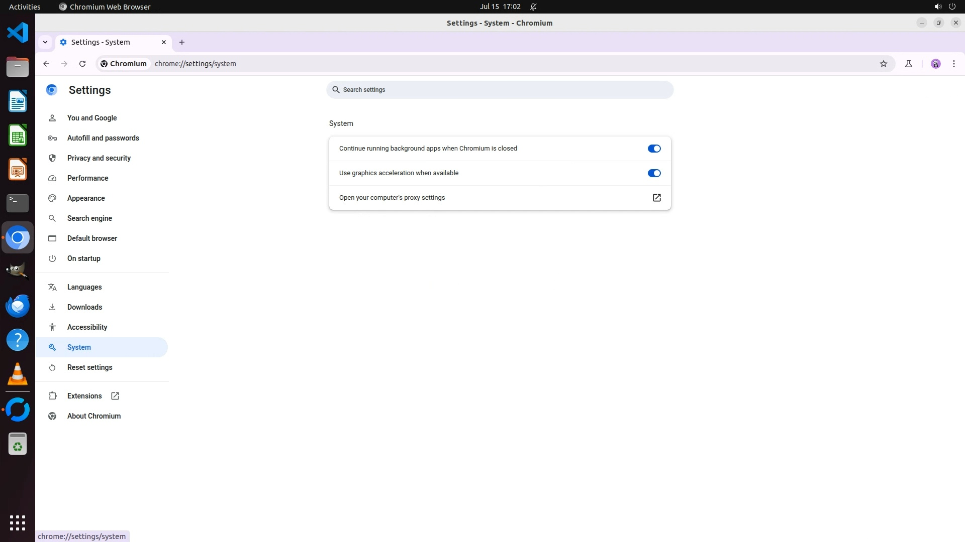Disable continue running background apps toggle
Viewport: 965px width, 542px height.
654,149
